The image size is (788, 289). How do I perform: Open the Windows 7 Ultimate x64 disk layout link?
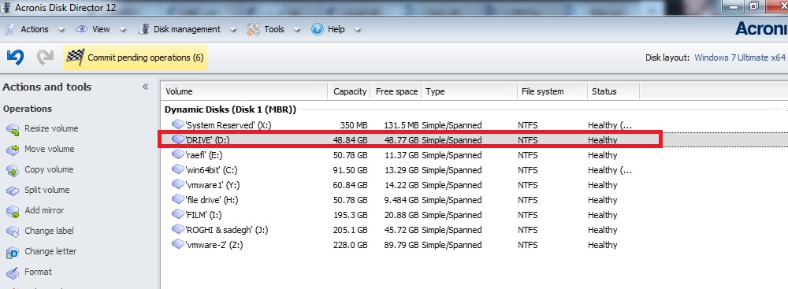pos(740,57)
